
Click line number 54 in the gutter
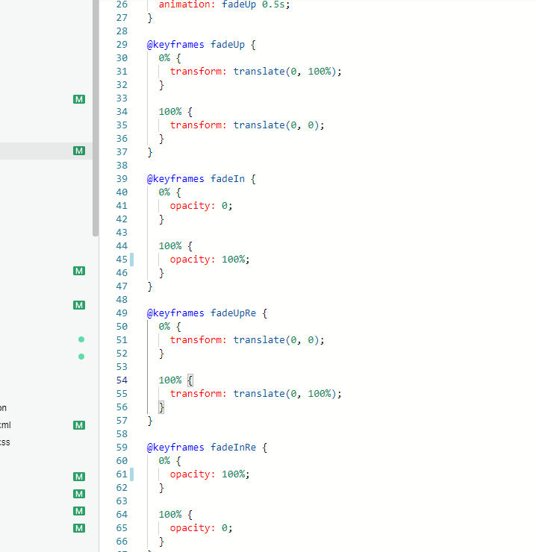click(x=122, y=380)
